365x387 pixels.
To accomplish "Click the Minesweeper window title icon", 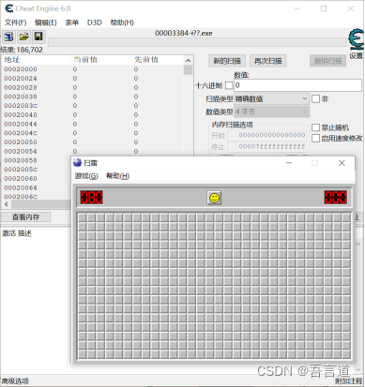I will click(77, 163).
